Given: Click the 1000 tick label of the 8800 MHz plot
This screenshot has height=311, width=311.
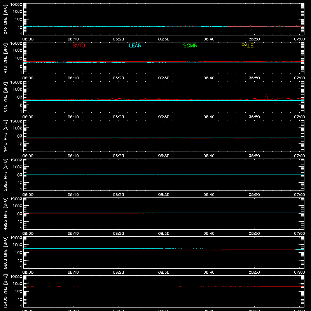Looking at the screenshot, I should (17, 245).
